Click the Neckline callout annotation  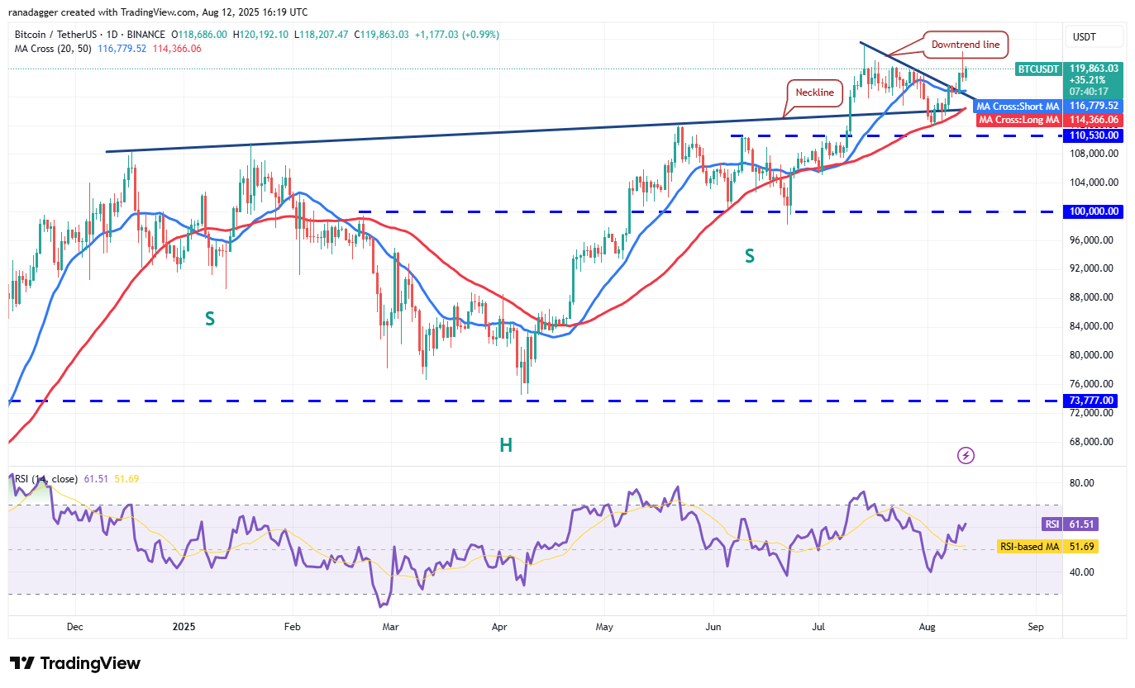[x=814, y=93]
